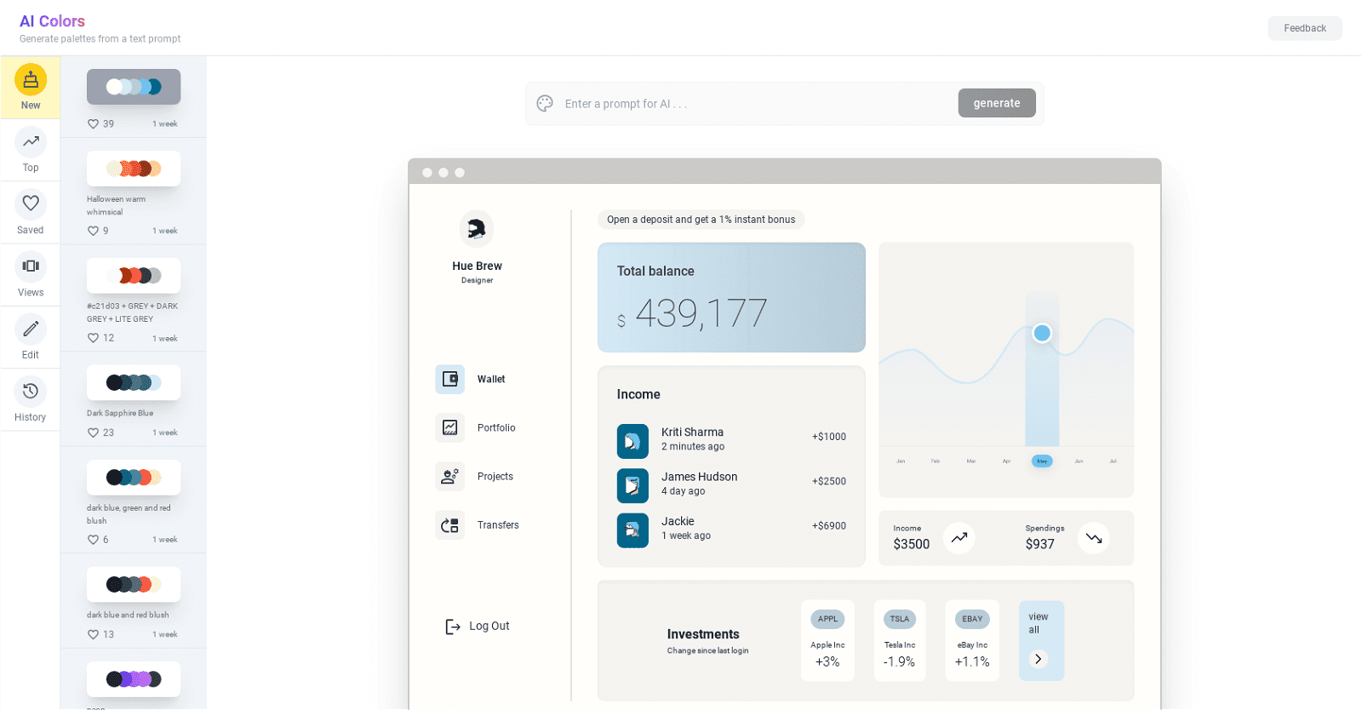This screenshot has height=710, width=1362.
Task: Like the Halloween warm whimsical palette
Action: (94, 231)
